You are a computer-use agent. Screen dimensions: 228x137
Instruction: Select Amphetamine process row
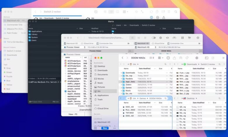coord(77,81)
